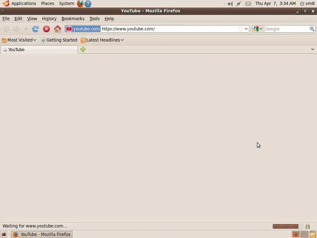
Task: Minimize the Firefox window
Action: pos(297,11)
